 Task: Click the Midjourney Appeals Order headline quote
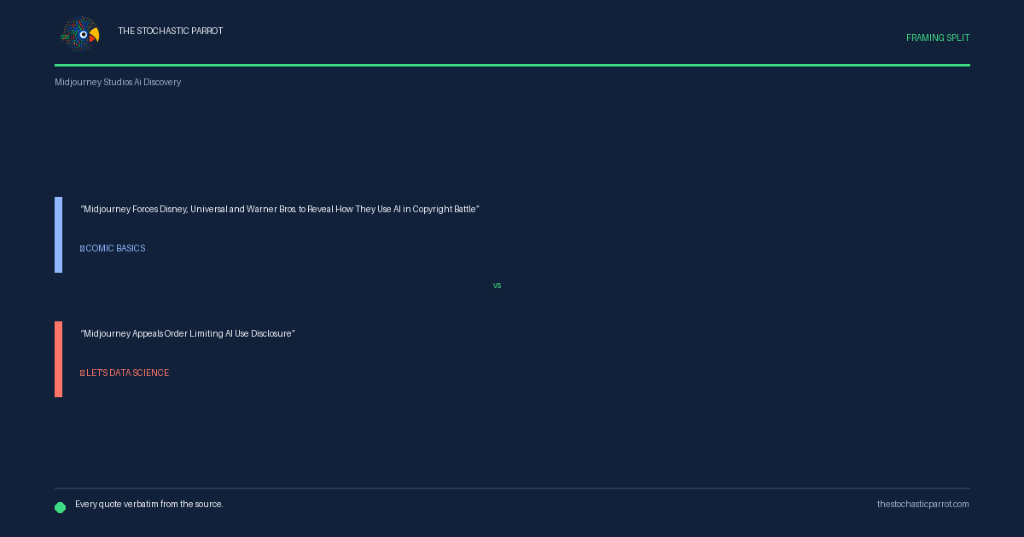188,334
